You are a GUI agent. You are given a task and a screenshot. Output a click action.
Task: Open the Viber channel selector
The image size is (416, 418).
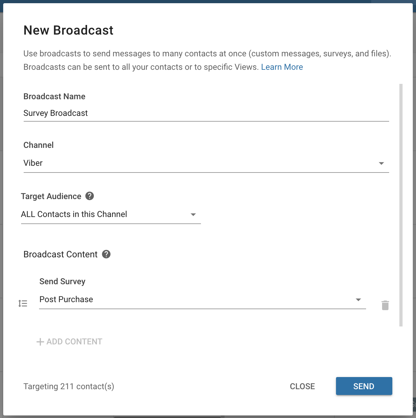tap(206, 163)
